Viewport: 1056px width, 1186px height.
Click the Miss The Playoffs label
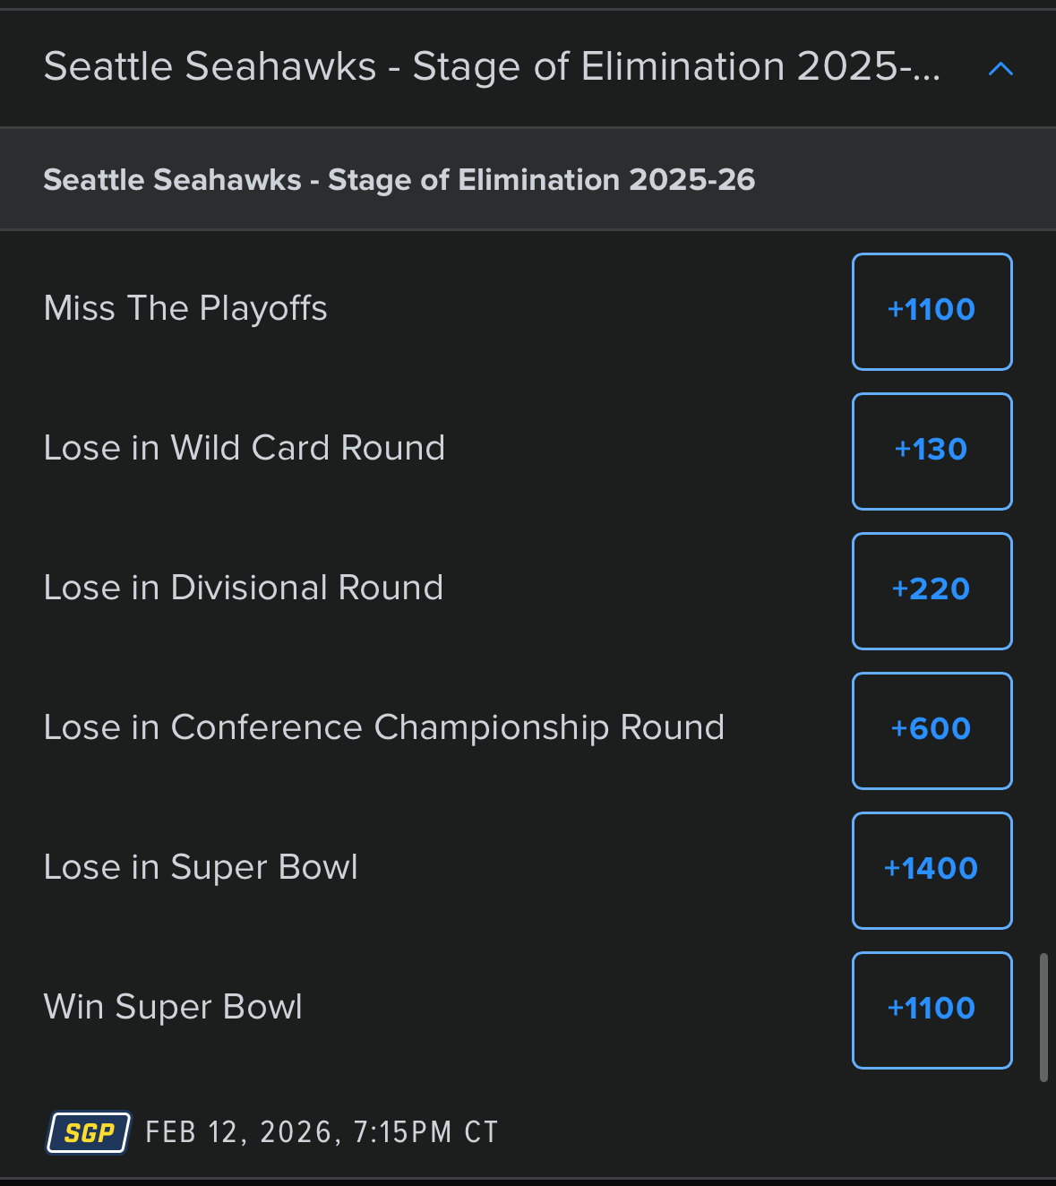tap(185, 308)
